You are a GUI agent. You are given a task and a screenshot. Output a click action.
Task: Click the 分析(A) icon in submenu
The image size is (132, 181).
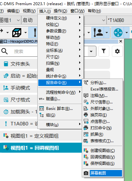point(86,83)
